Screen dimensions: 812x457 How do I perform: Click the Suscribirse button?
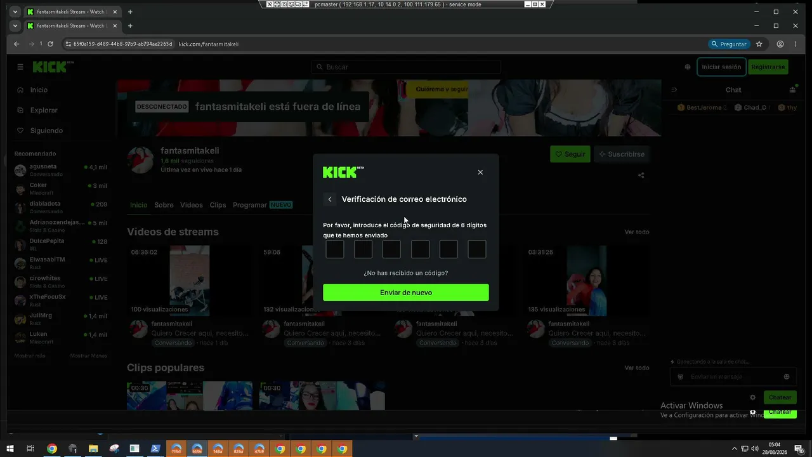coord(622,154)
